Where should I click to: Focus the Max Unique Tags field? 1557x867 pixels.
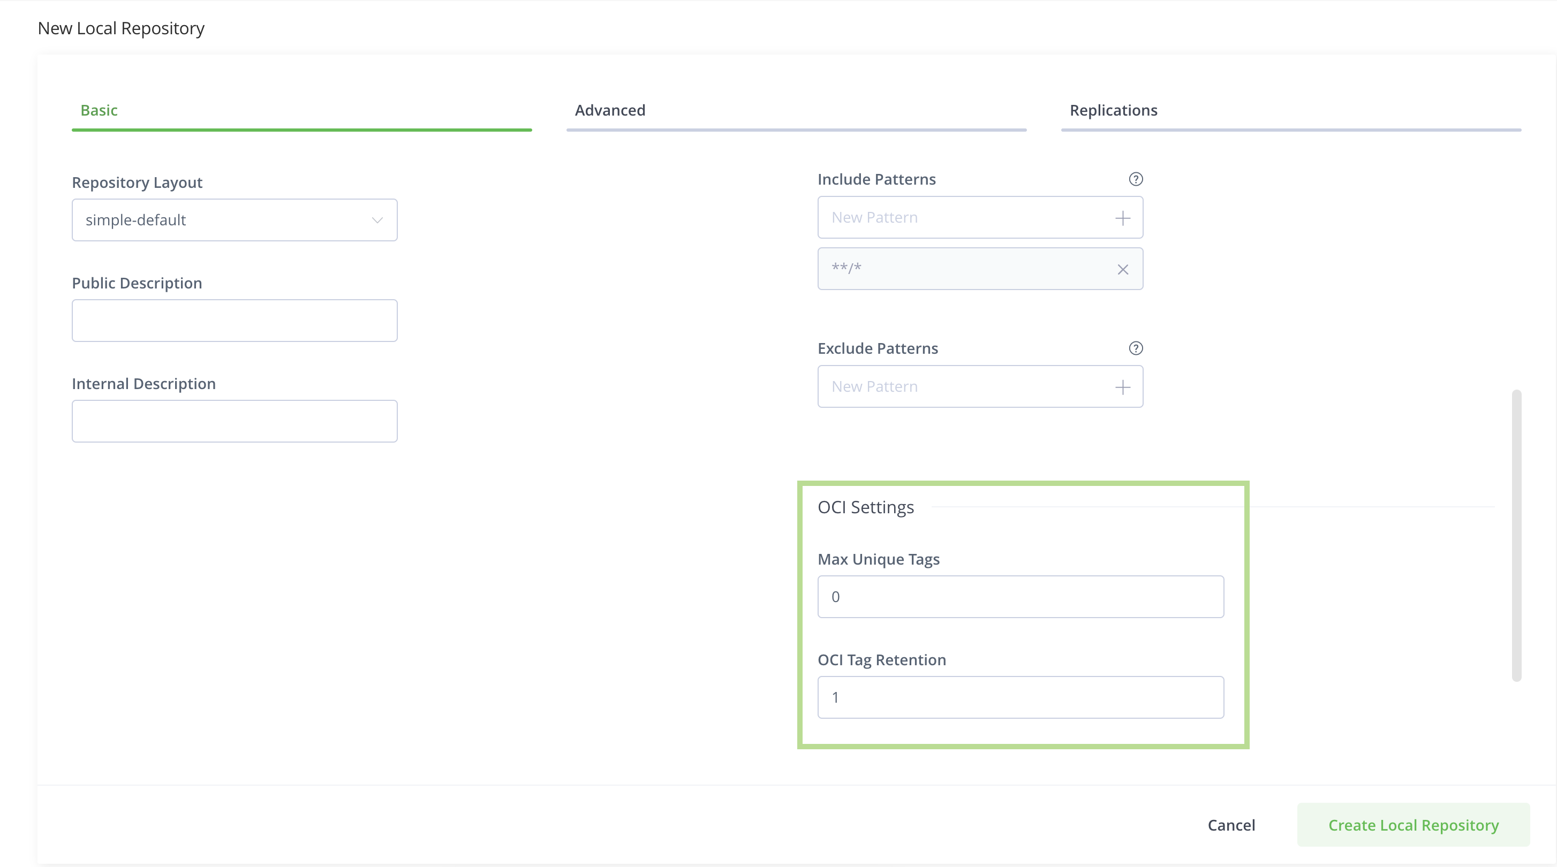pos(1021,597)
